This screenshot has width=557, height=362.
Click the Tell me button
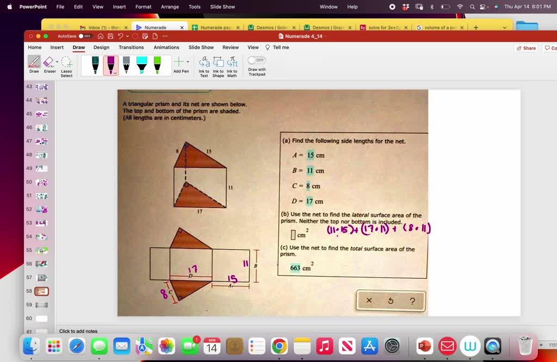point(278,47)
